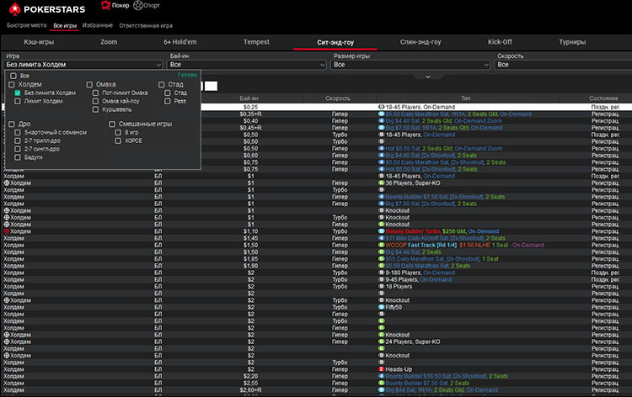Image resolution: width=632 pixels, height=397 pixels.
Task: Switch to the Кэш-игры tab
Action: click(39, 42)
